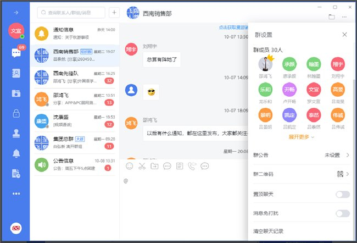Screen dimensions: 357x243
Task: Open group files folder icon in header
Action: [332, 17]
